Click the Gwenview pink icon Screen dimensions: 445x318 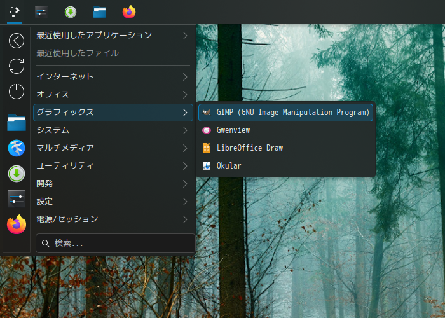(x=207, y=130)
